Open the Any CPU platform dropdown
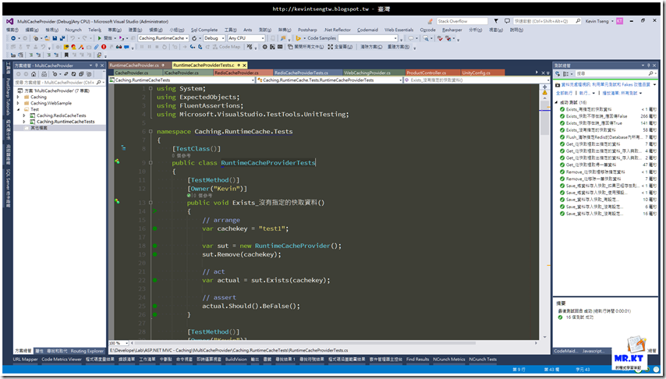This screenshot has width=666, height=379. (x=246, y=38)
